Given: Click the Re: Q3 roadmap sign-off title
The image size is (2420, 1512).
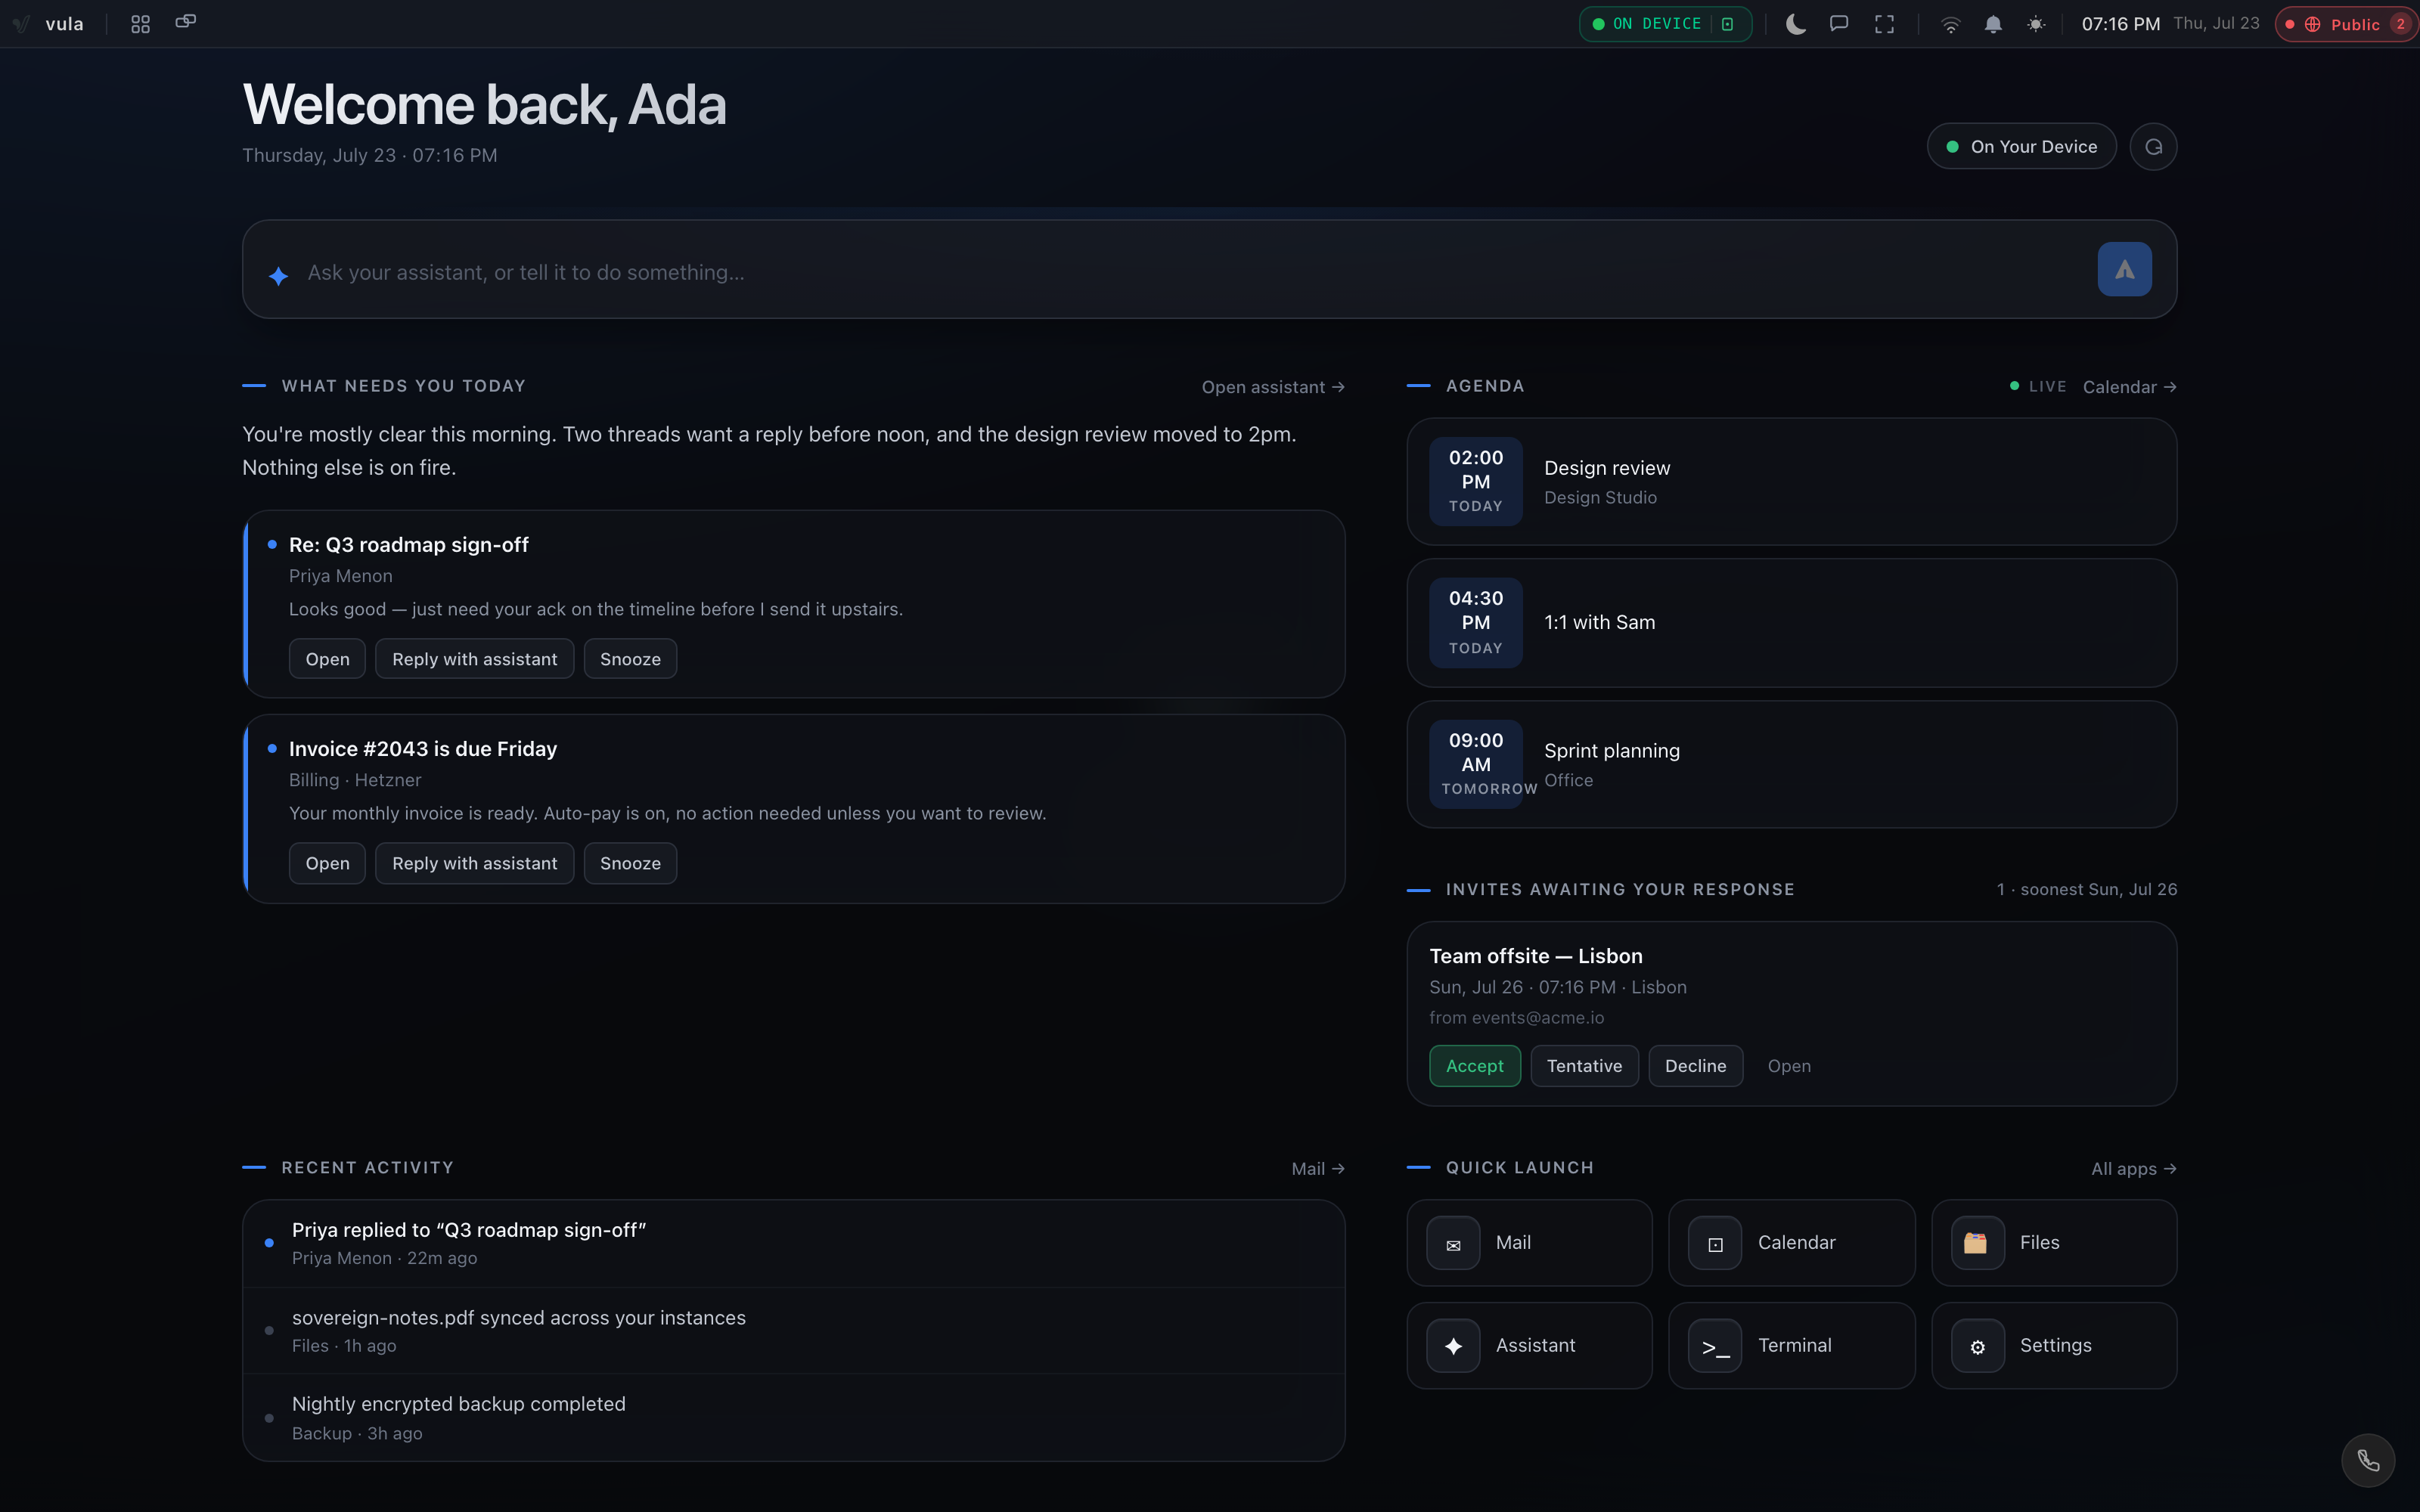Looking at the screenshot, I should point(409,545).
